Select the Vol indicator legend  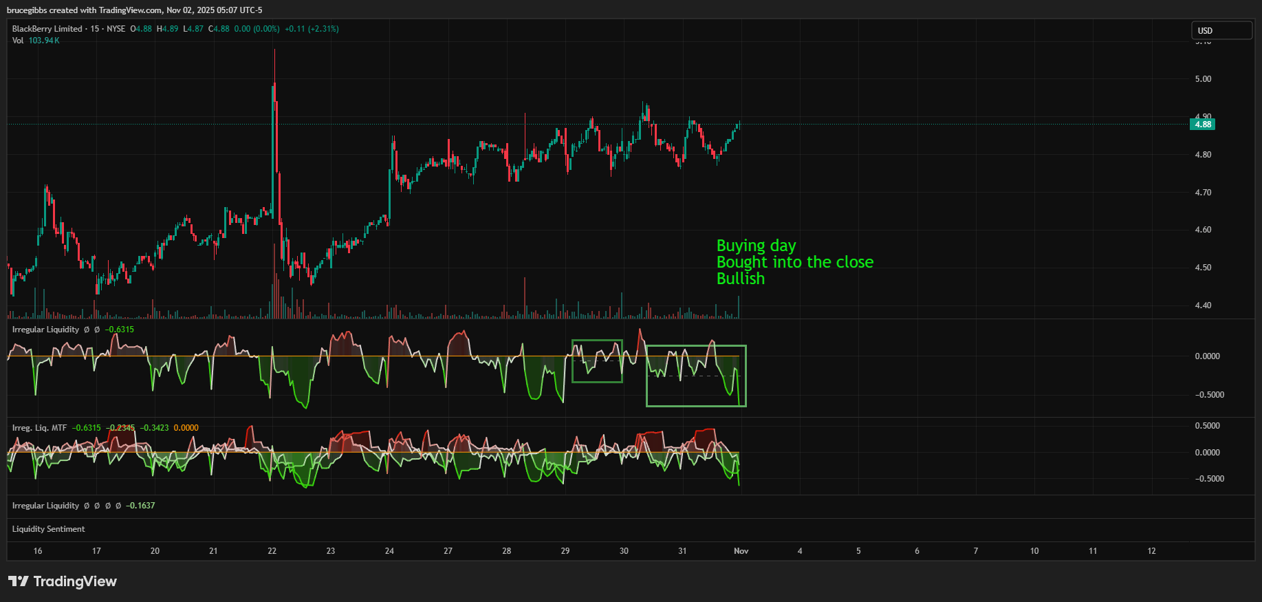18,41
